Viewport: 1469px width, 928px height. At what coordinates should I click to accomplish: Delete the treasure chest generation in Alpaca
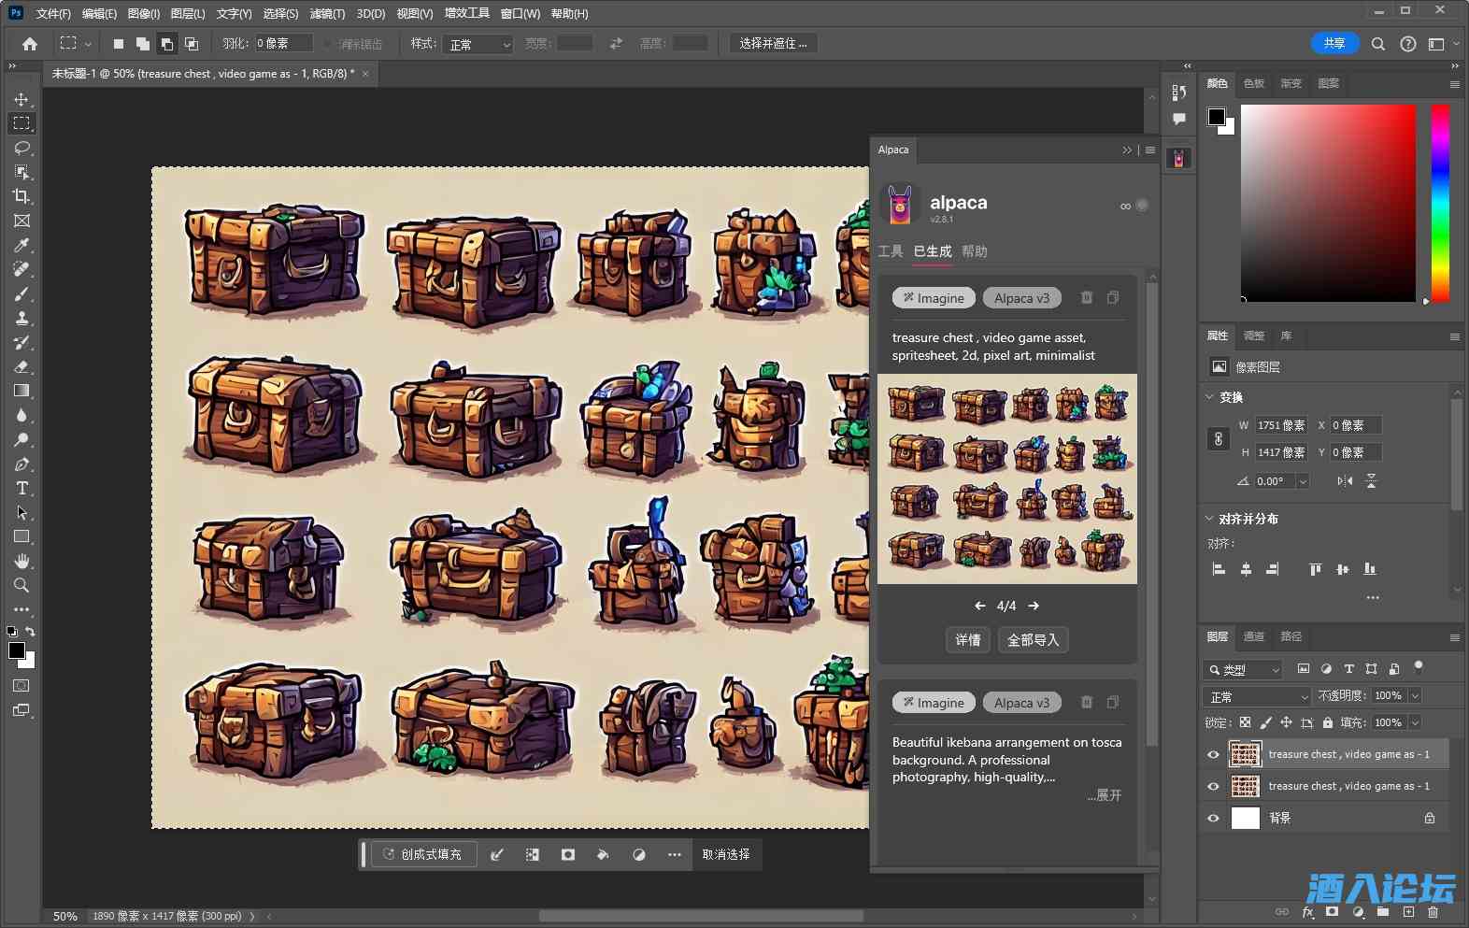tap(1086, 298)
